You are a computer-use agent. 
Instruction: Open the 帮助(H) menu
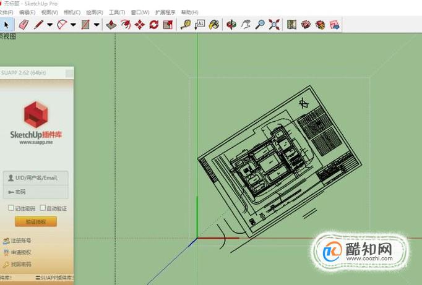[189, 12]
